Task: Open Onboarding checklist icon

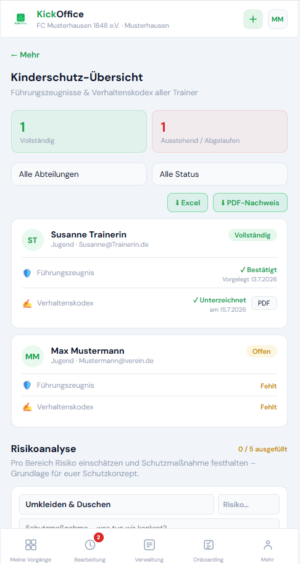Action: (209, 545)
